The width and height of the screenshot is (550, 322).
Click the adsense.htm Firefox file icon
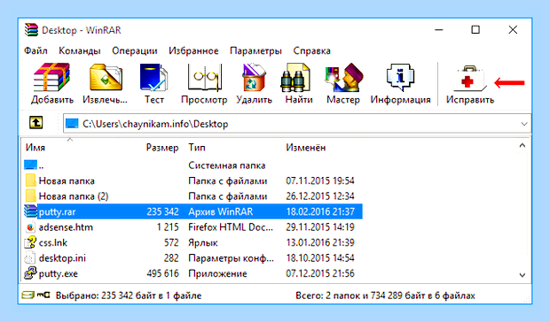coord(30,227)
